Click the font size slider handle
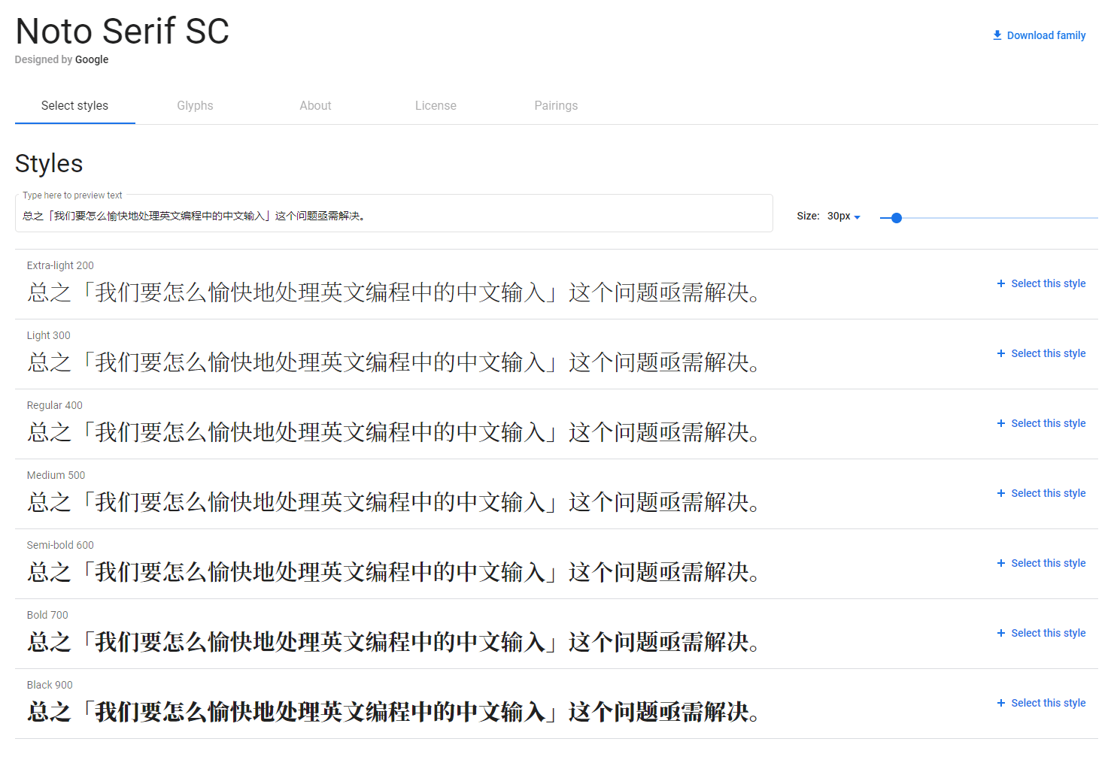The image size is (1117, 763). pyautogui.click(x=896, y=218)
